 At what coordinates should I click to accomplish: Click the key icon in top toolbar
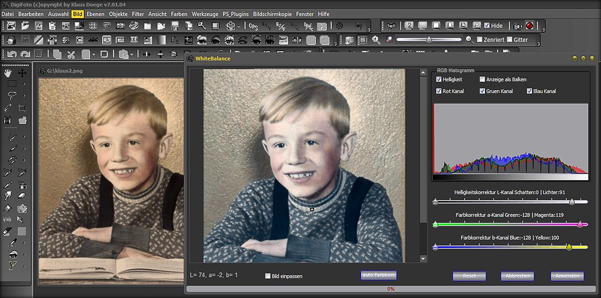[x=202, y=26]
